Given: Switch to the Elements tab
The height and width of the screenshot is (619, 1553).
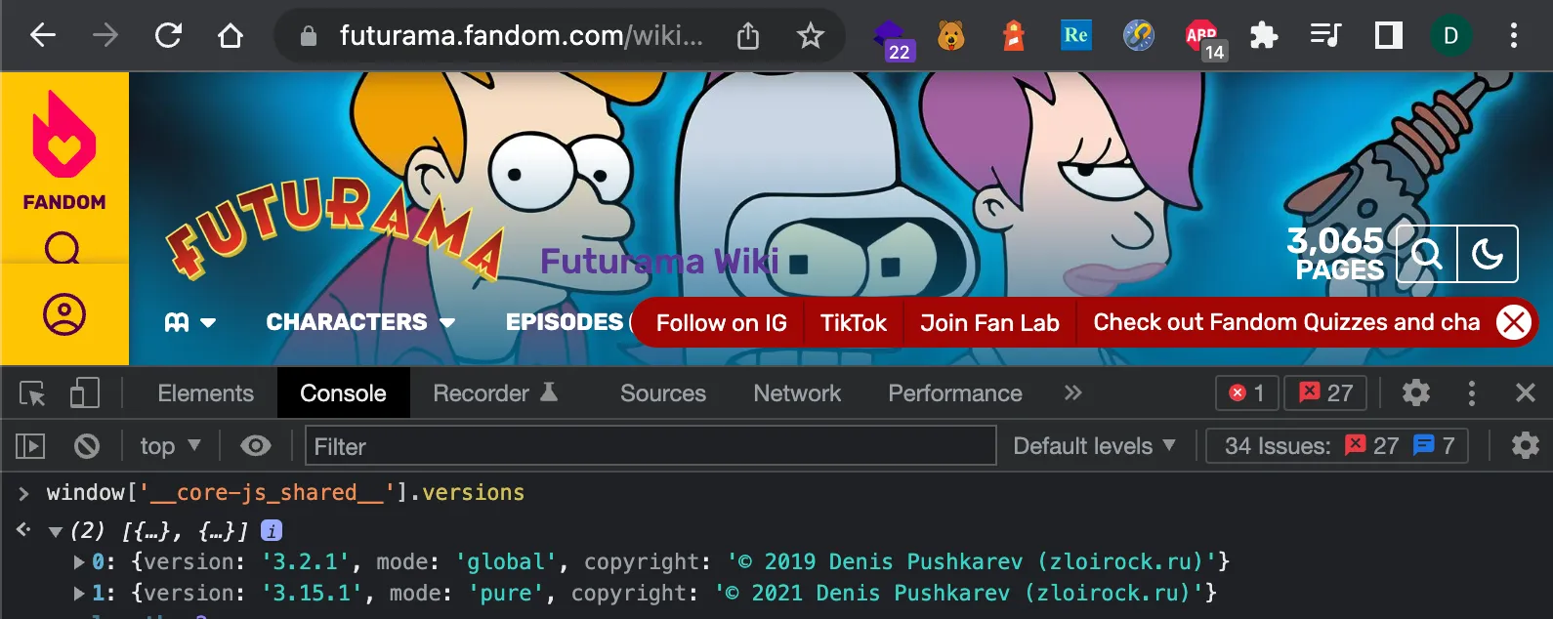Looking at the screenshot, I should point(205,393).
